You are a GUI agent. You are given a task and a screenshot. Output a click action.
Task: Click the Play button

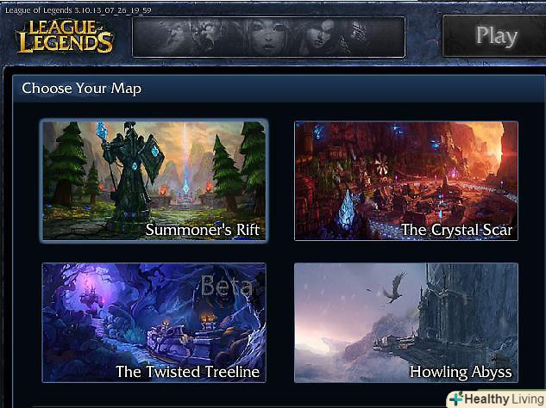tap(494, 36)
